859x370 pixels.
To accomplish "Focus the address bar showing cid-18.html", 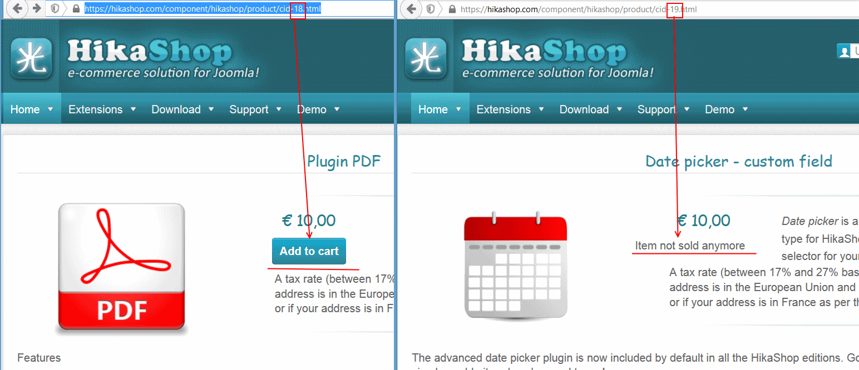I will point(203,9).
